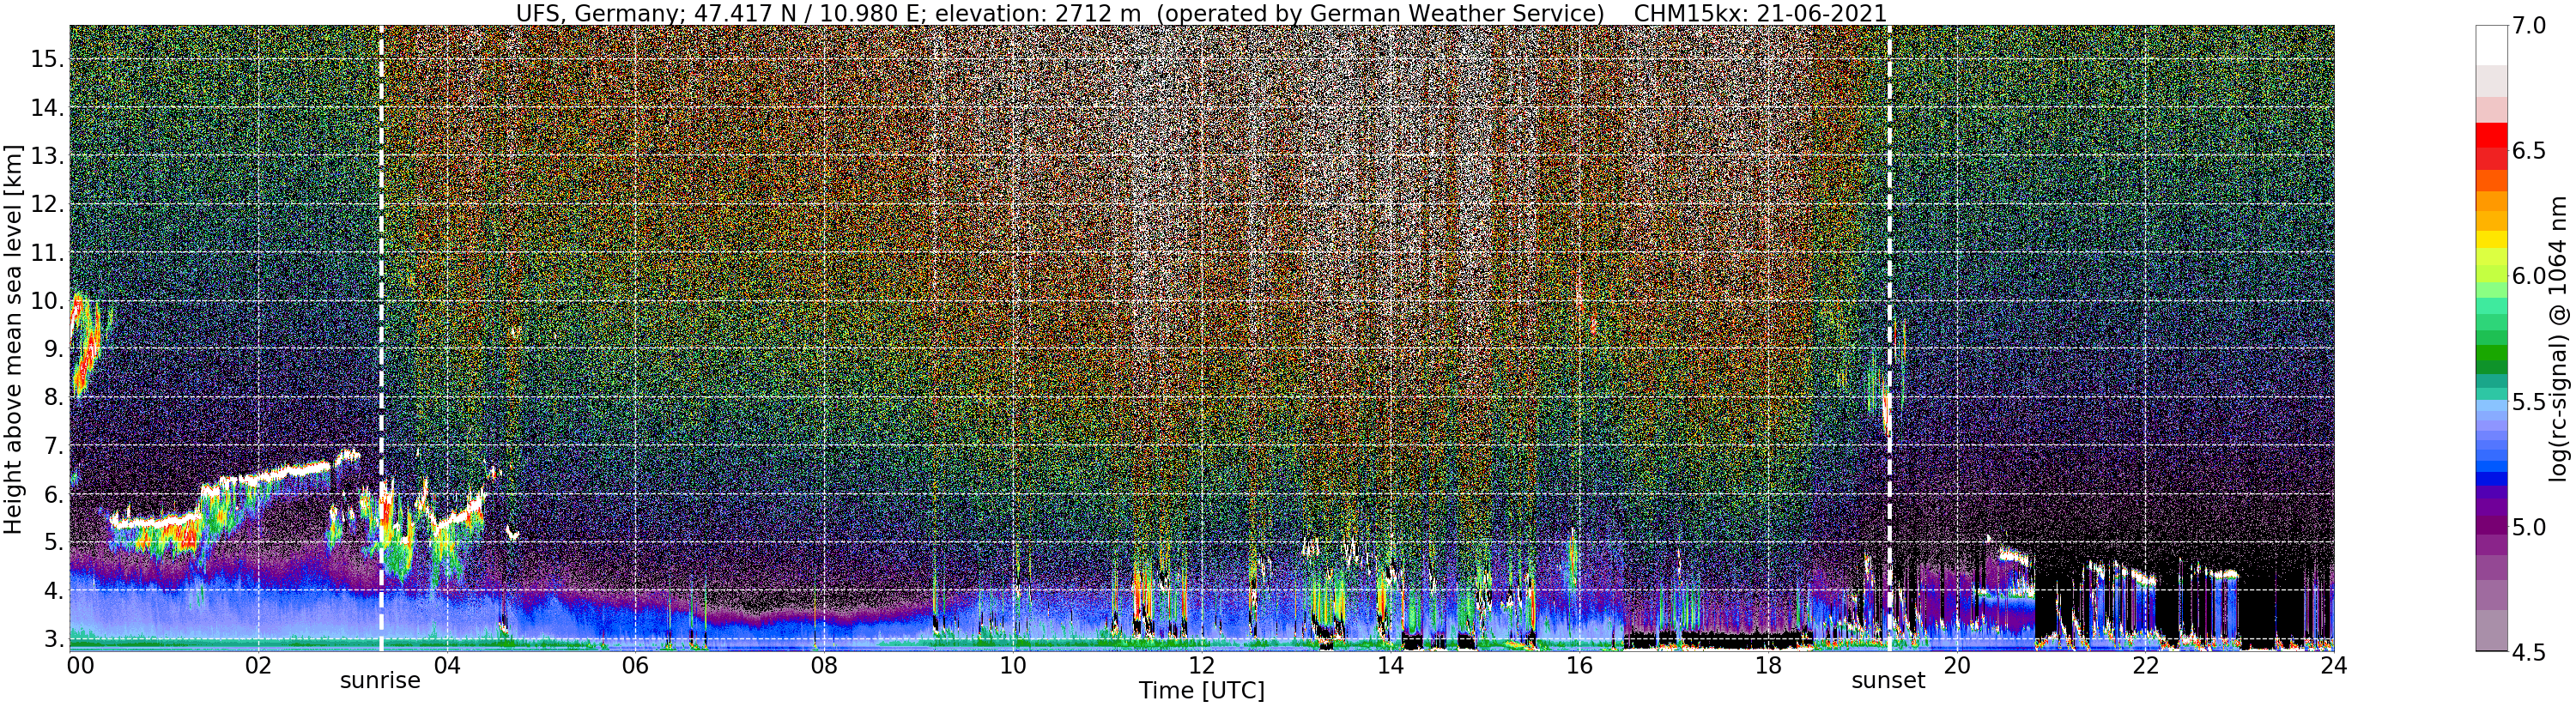Click the height tick label '4.'
This screenshot has width=2576, height=707.
click(x=53, y=591)
